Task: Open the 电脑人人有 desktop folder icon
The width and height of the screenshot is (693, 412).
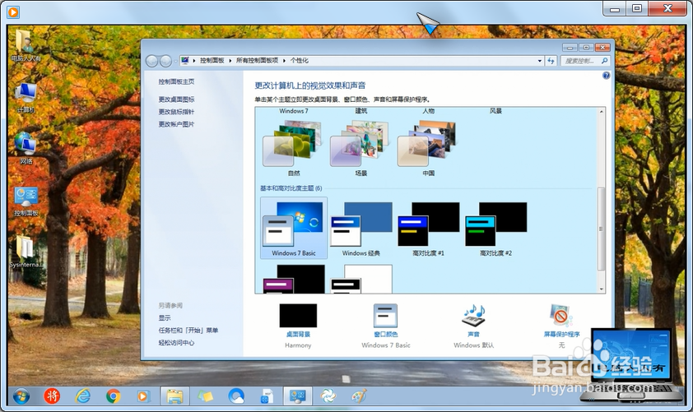Action: point(26,45)
